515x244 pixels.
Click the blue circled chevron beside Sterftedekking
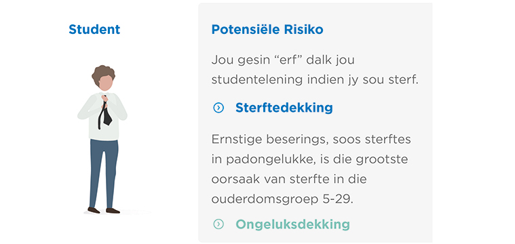coord(218,108)
